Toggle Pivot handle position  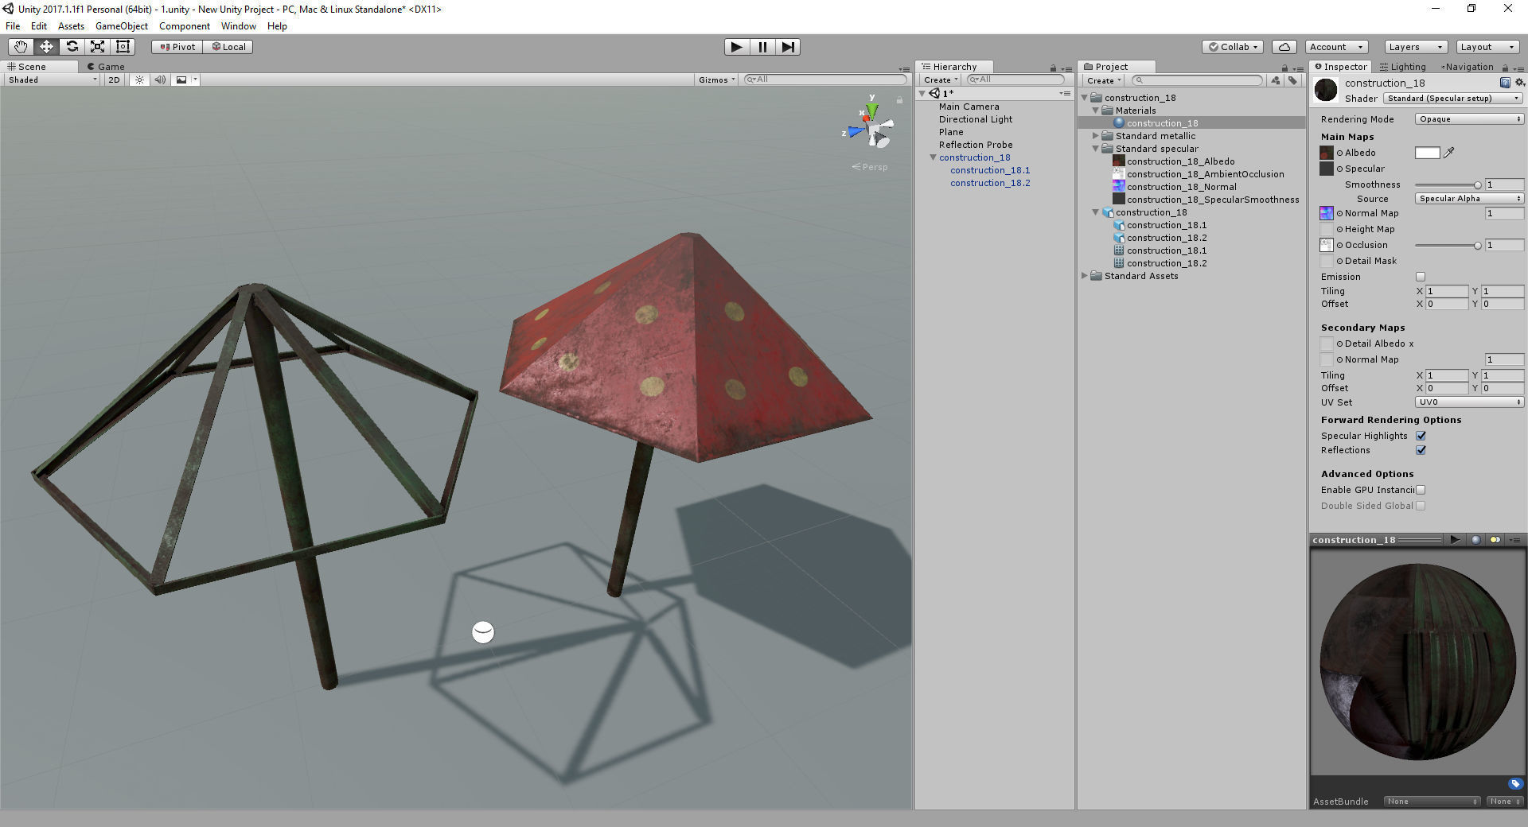click(x=177, y=47)
